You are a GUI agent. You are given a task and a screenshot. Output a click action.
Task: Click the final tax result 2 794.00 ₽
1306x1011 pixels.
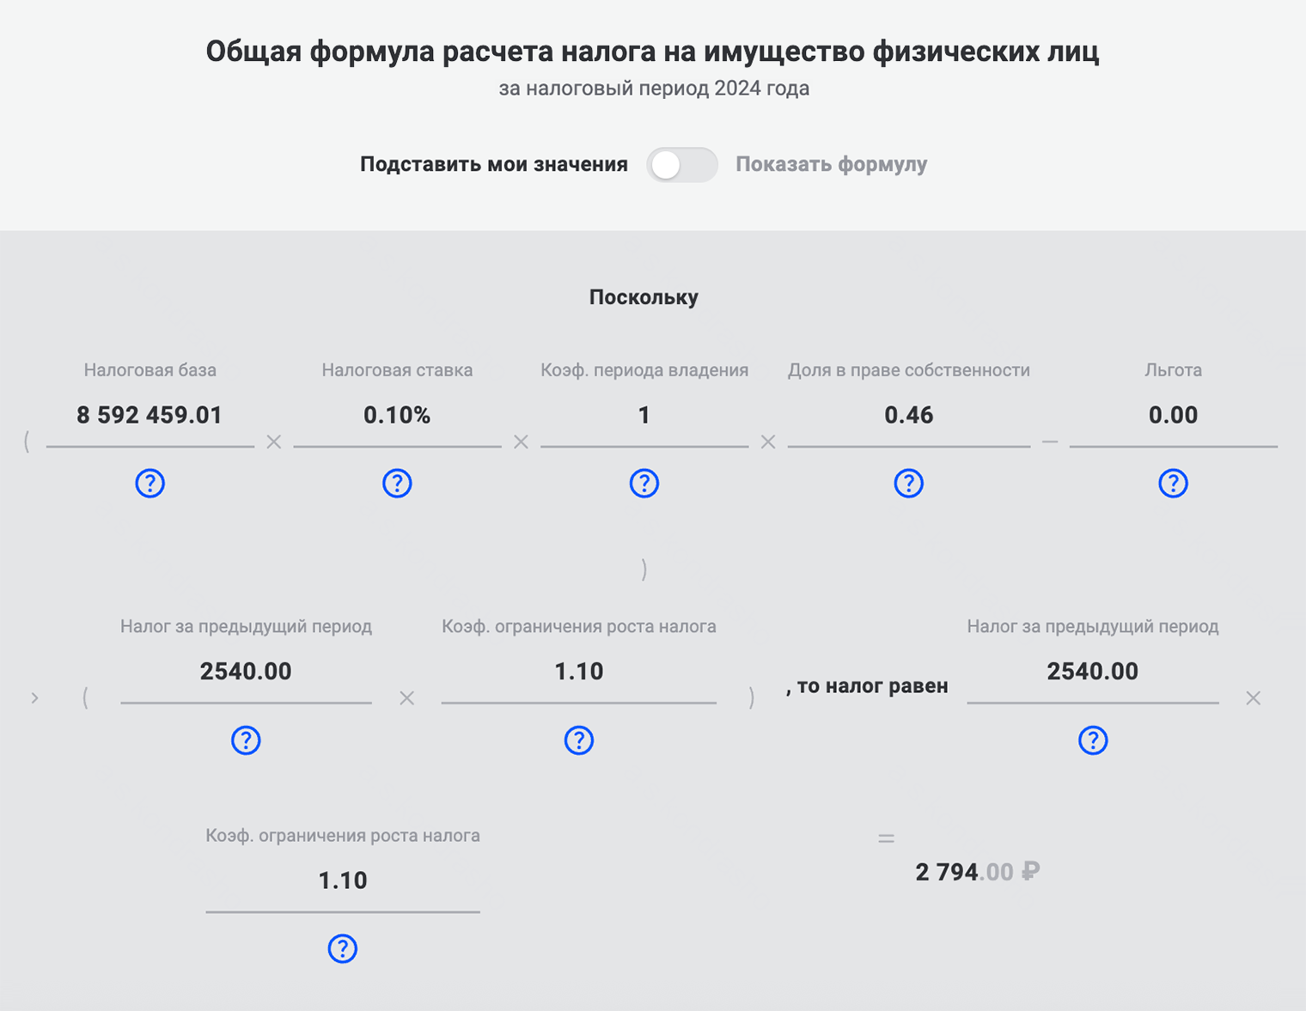[x=977, y=871]
